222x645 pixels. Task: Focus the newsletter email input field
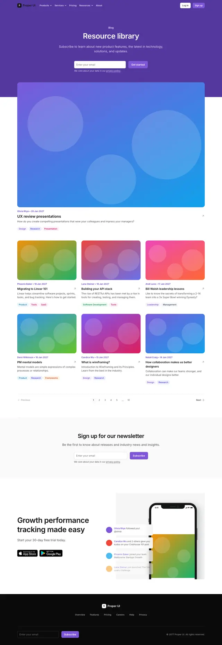pyautogui.click(x=101, y=456)
